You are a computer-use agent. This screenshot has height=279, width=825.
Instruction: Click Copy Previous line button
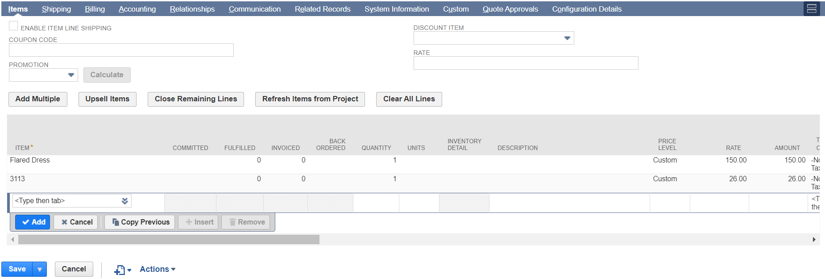click(141, 222)
